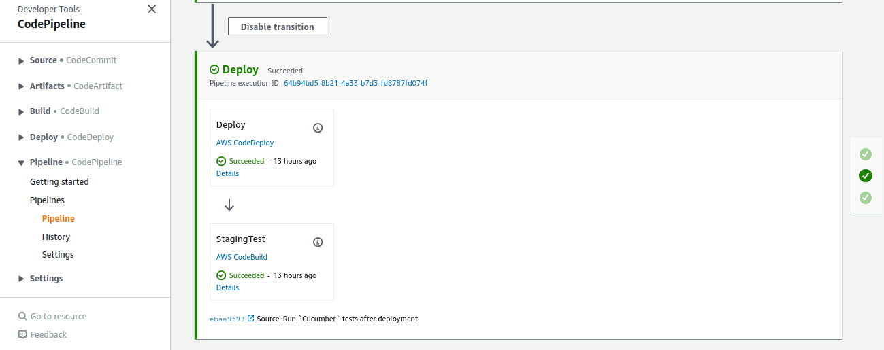The width and height of the screenshot is (884, 350).
Task: Open Getting started in the sidebar
Action: [x=59, y=182]
